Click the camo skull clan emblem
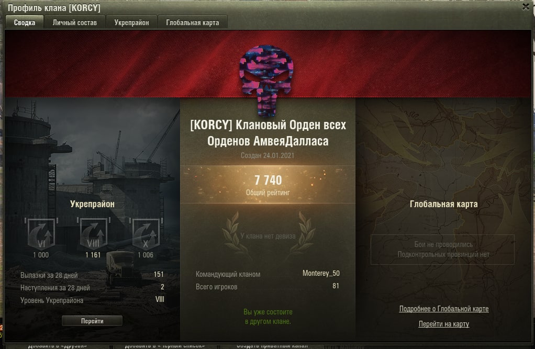Screen dimensions: 535x349 pyautogui.click(x=267, y=80)
